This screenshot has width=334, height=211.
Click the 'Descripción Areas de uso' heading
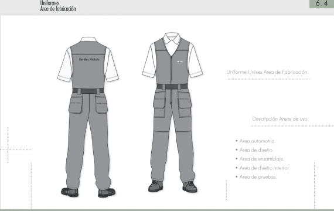[x=280, y=119]
